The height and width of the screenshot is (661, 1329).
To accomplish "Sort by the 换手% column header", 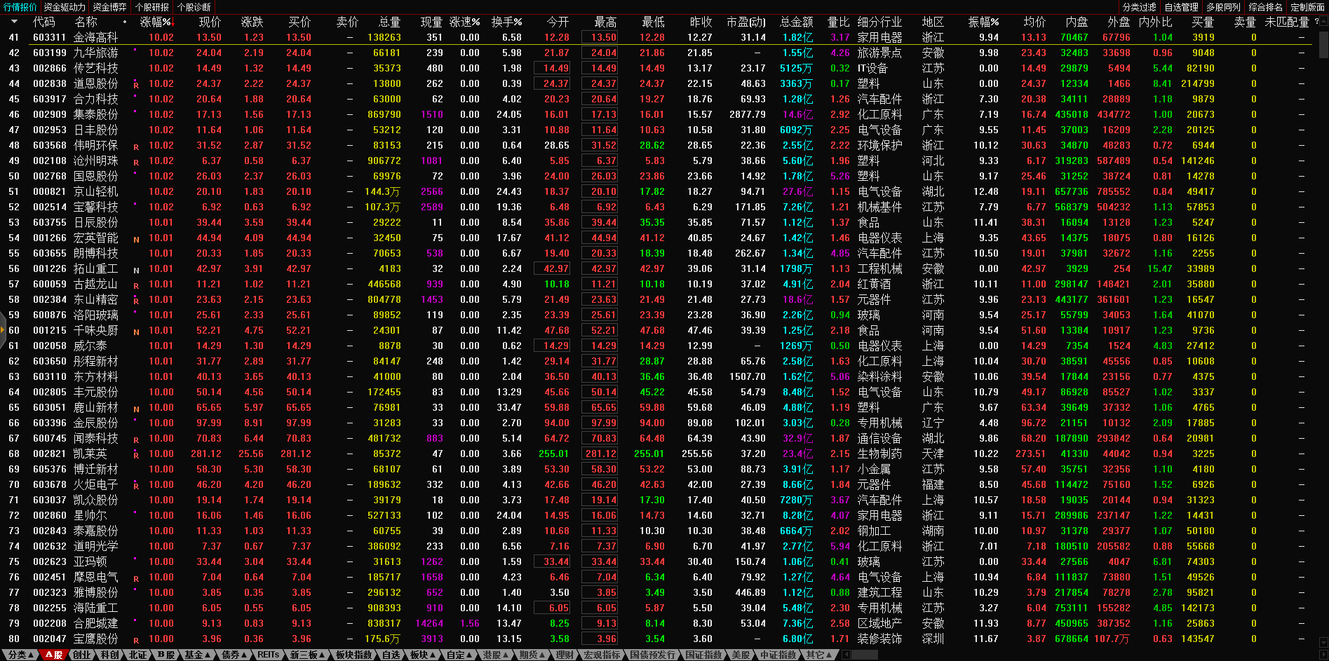I will [x=506, y=22].
